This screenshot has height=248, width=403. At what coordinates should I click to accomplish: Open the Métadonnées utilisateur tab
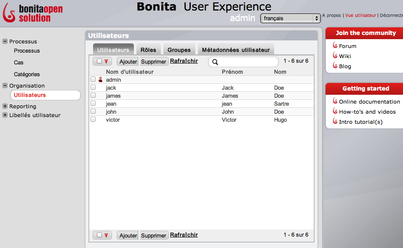pos(236,50)
